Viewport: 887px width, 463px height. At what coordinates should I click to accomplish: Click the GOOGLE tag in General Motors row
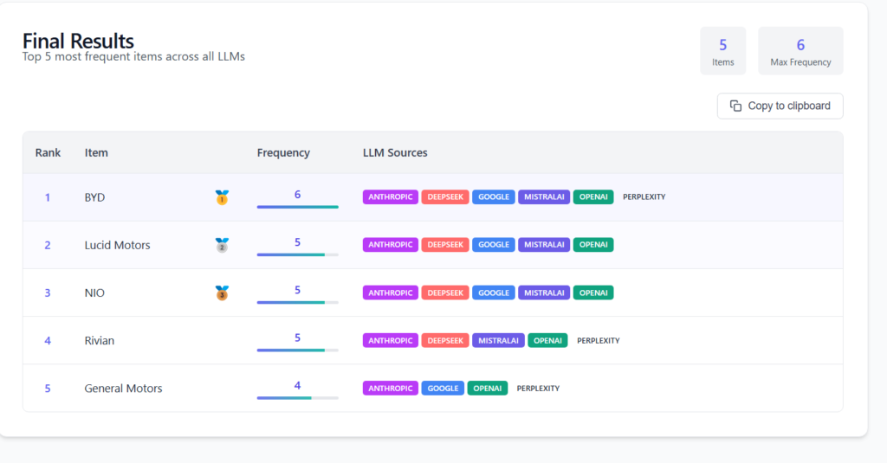click(x=443, y=389)
